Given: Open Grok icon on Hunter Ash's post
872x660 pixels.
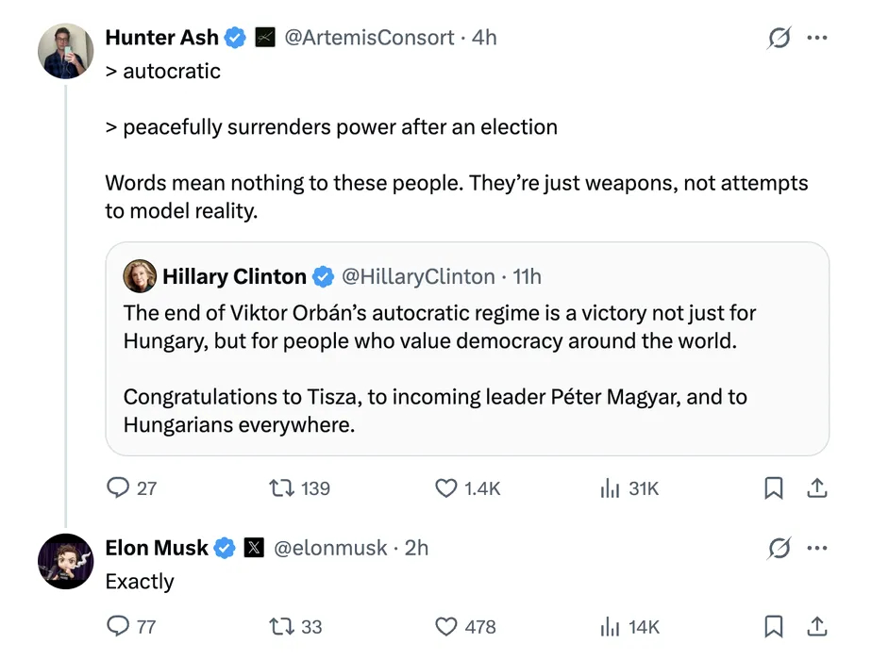Looking at the screenshot, I should pyautogui.click(x=780, y=38).
